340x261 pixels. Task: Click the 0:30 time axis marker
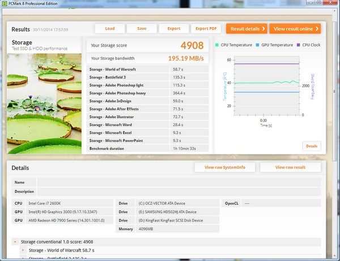263,120
